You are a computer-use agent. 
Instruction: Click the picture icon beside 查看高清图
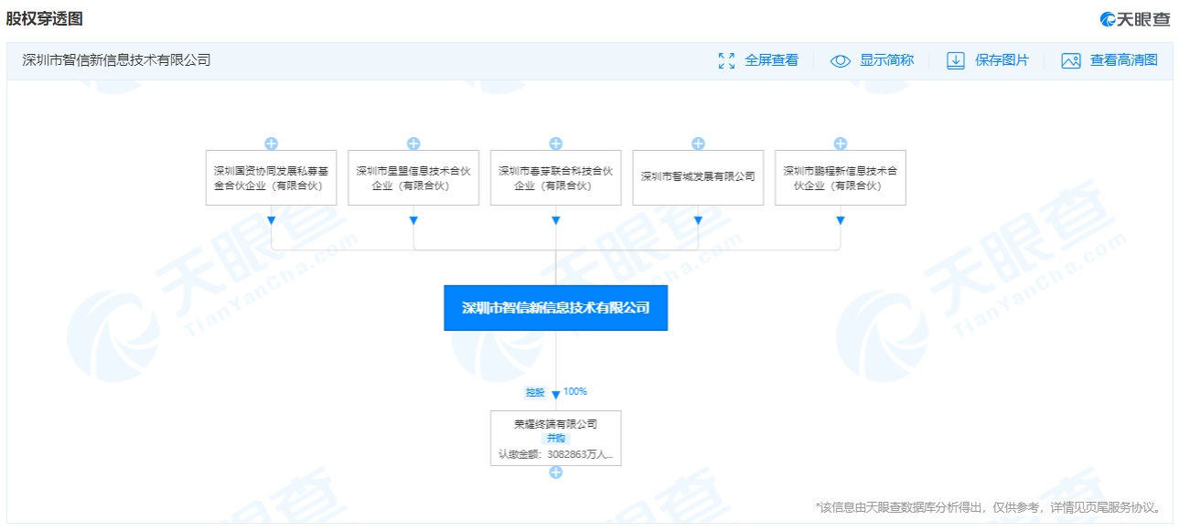[1071, 60]
